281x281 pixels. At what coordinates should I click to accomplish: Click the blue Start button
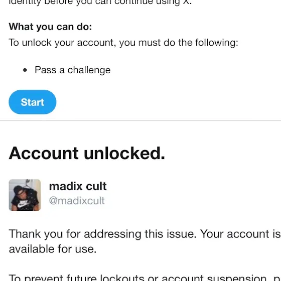click(33, 102)
